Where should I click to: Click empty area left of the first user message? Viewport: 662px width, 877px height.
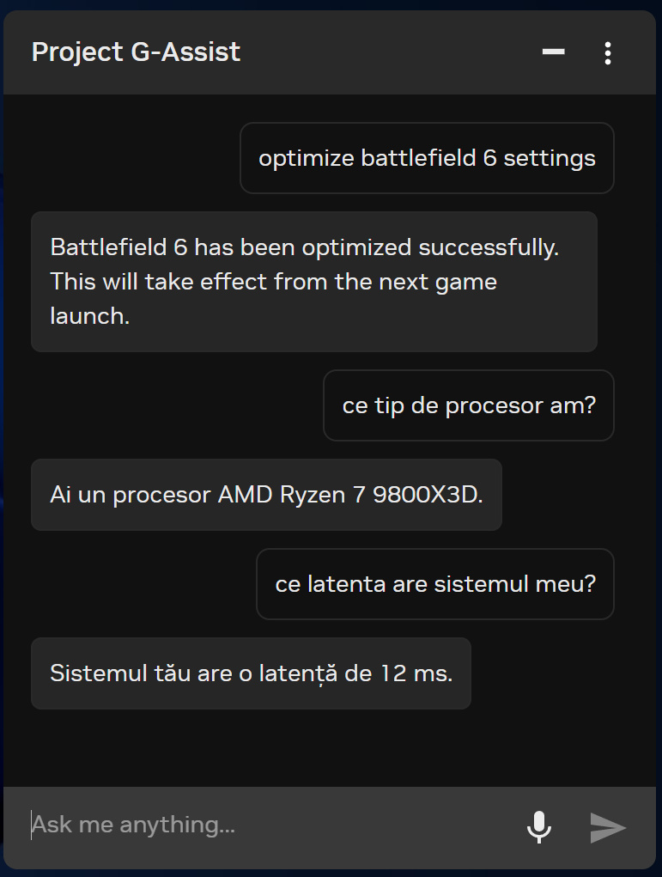(x=129, y=158)
